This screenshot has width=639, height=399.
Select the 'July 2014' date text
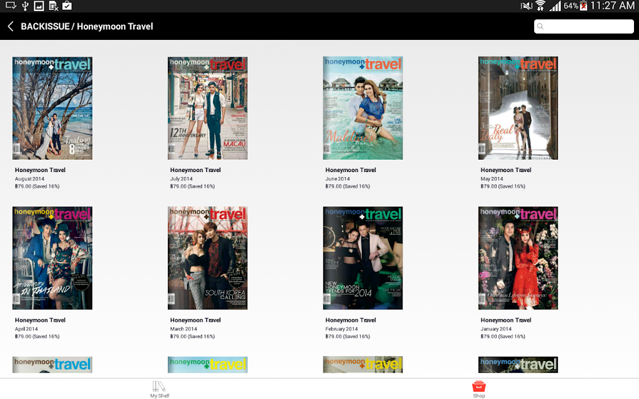click(x=182, y=179)
